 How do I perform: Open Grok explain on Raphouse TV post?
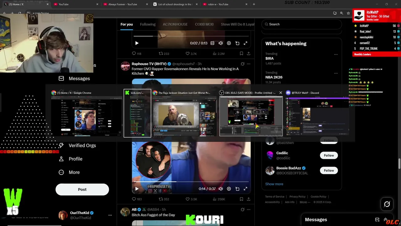coord(242,64)
